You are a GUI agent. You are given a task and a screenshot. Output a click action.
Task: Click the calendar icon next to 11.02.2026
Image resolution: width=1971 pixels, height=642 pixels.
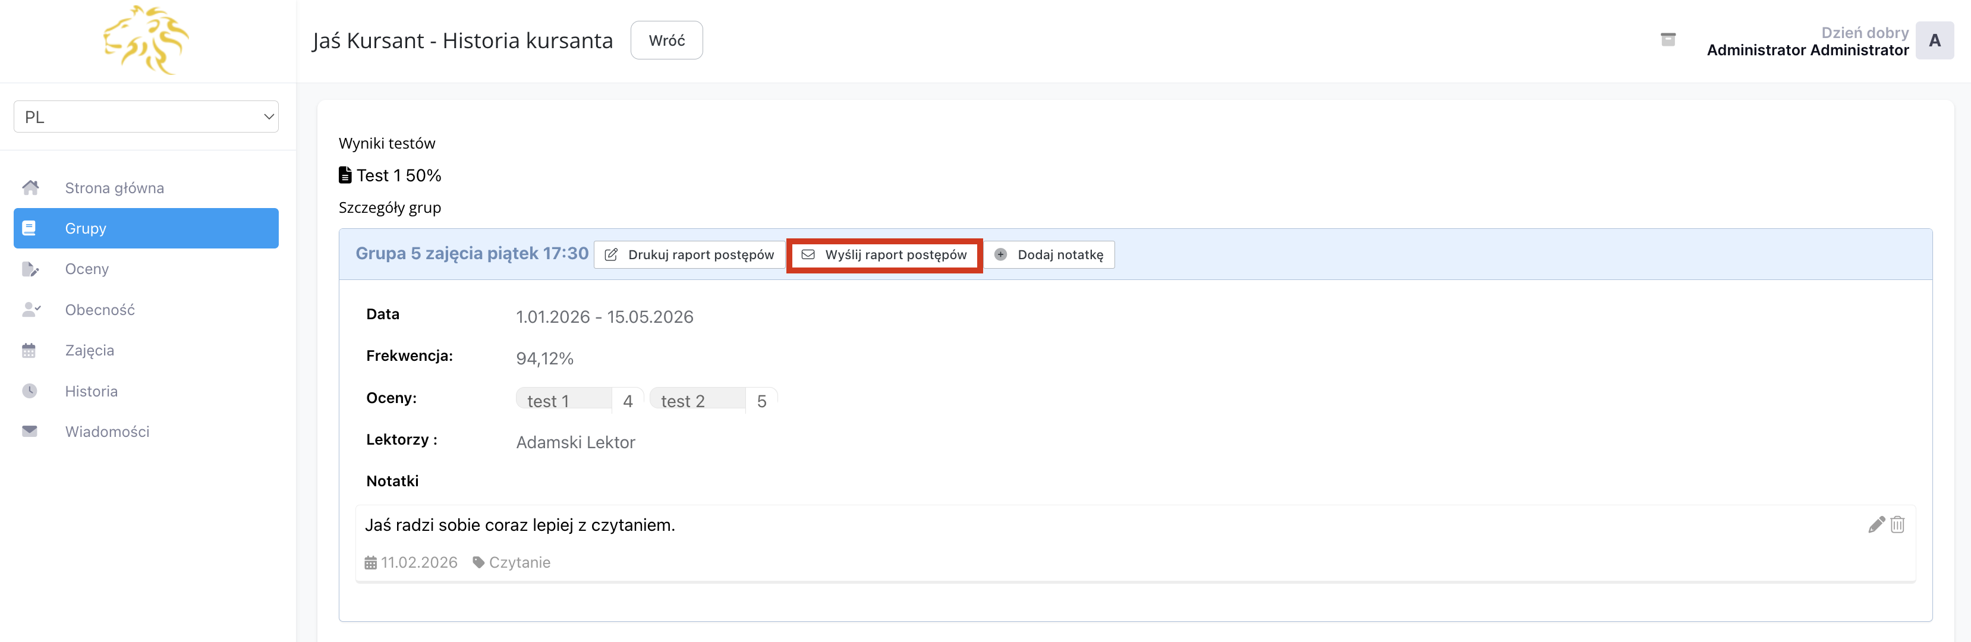(x=370, y=562)
